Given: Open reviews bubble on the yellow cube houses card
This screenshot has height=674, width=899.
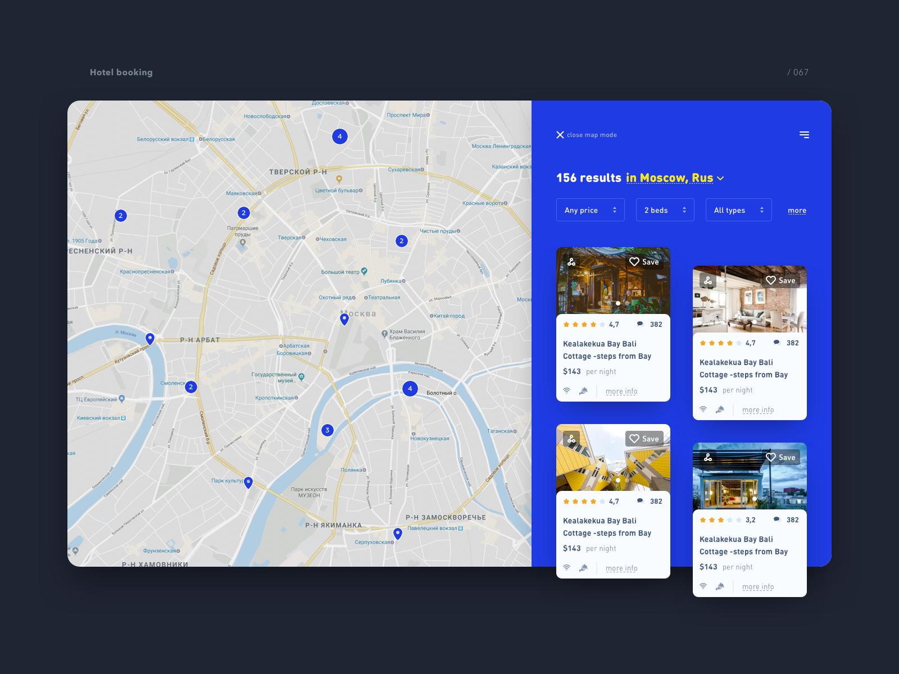Looking at the screenshot, I should [x=640, y=501].
